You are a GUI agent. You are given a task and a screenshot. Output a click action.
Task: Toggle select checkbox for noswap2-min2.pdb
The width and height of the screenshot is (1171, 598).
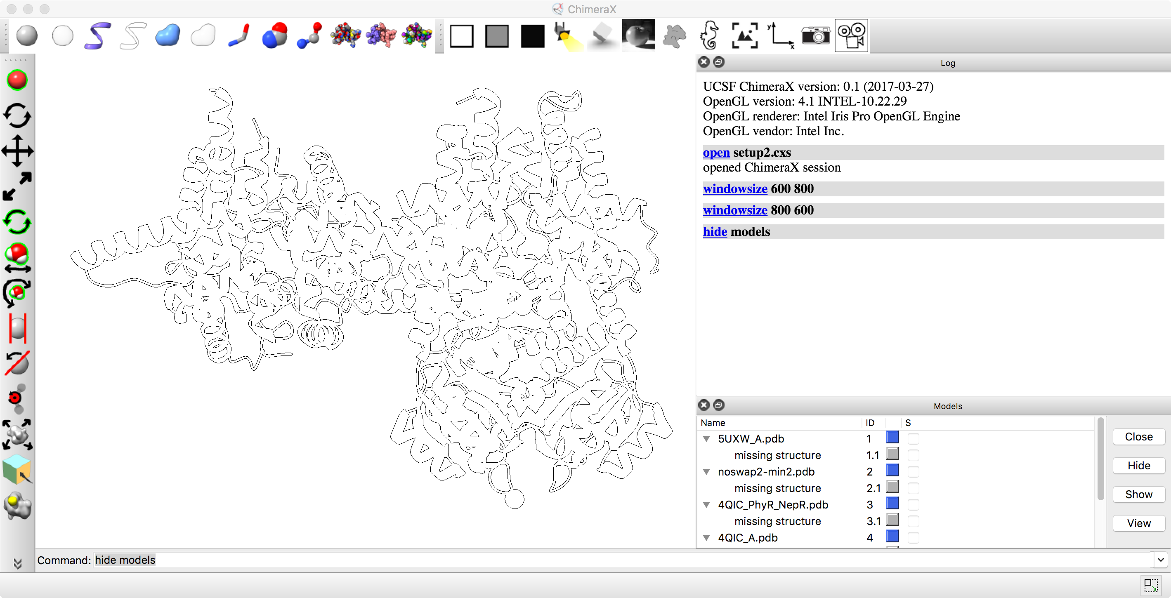pyautogui.click(x=913, y=472)
